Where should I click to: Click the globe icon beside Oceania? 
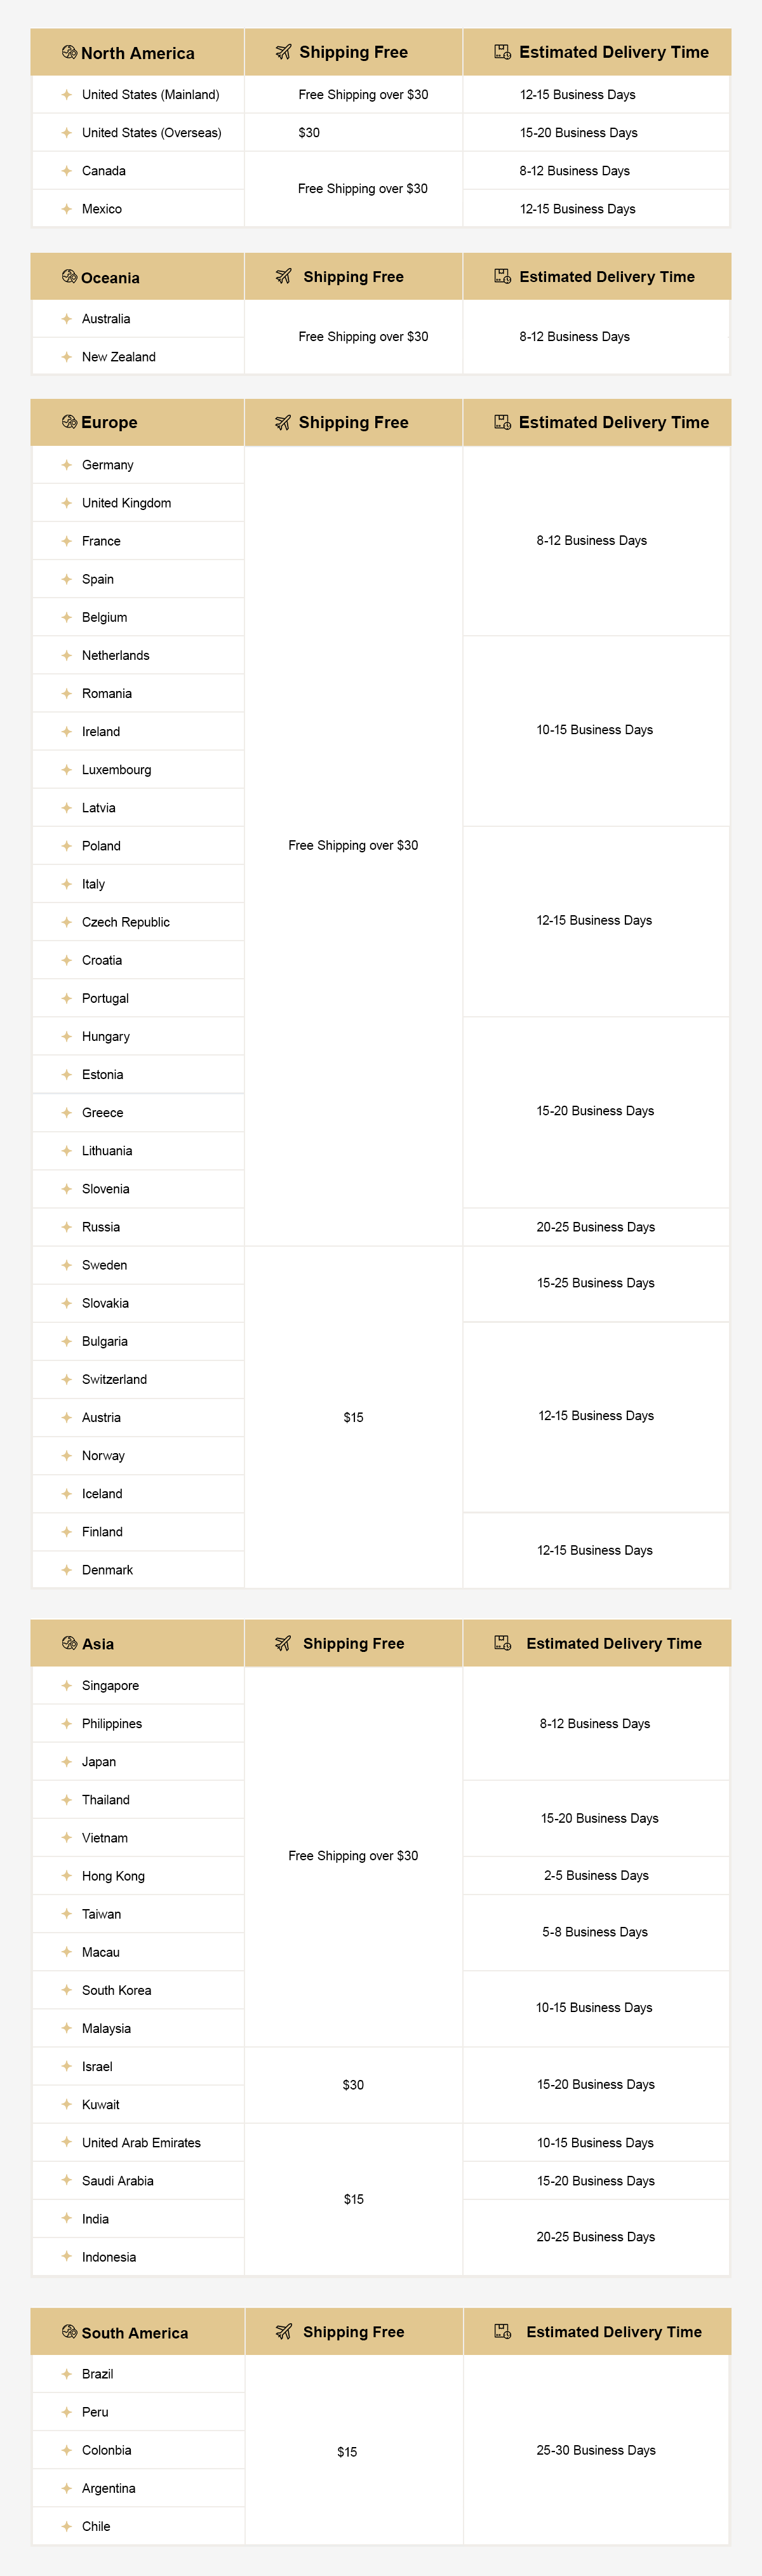tap(69, 277)
